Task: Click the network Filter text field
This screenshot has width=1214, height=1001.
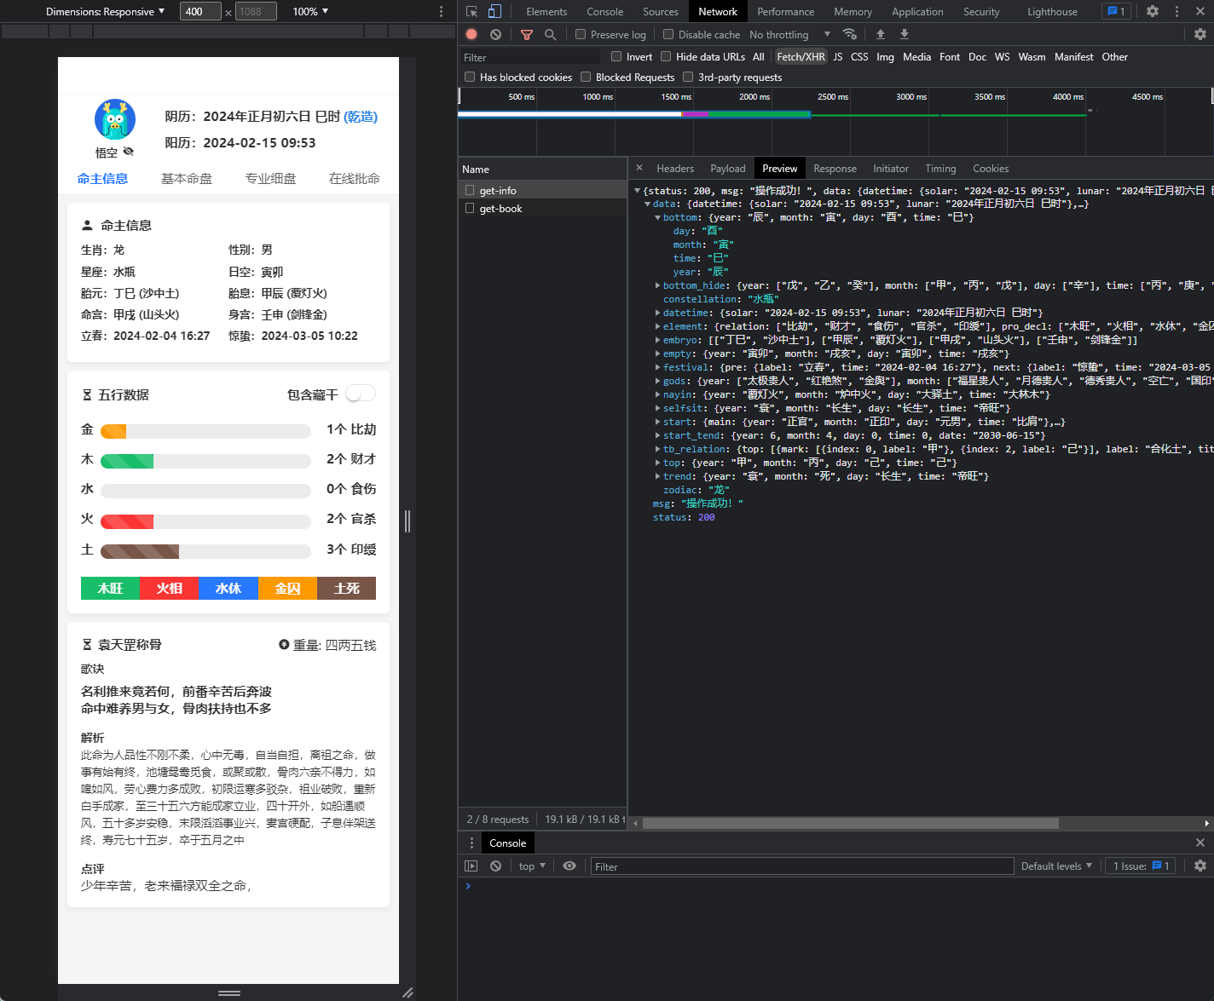Action: 530,57
